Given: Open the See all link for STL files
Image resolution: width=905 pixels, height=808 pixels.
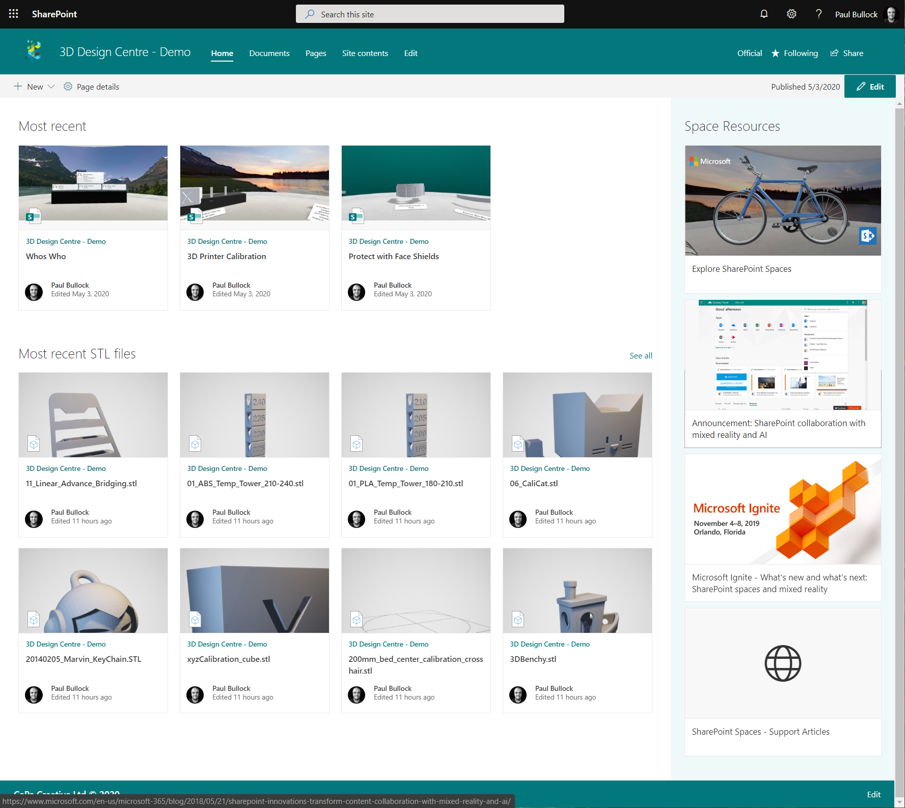Looking at the screenshot, I should tap(641, 355).
